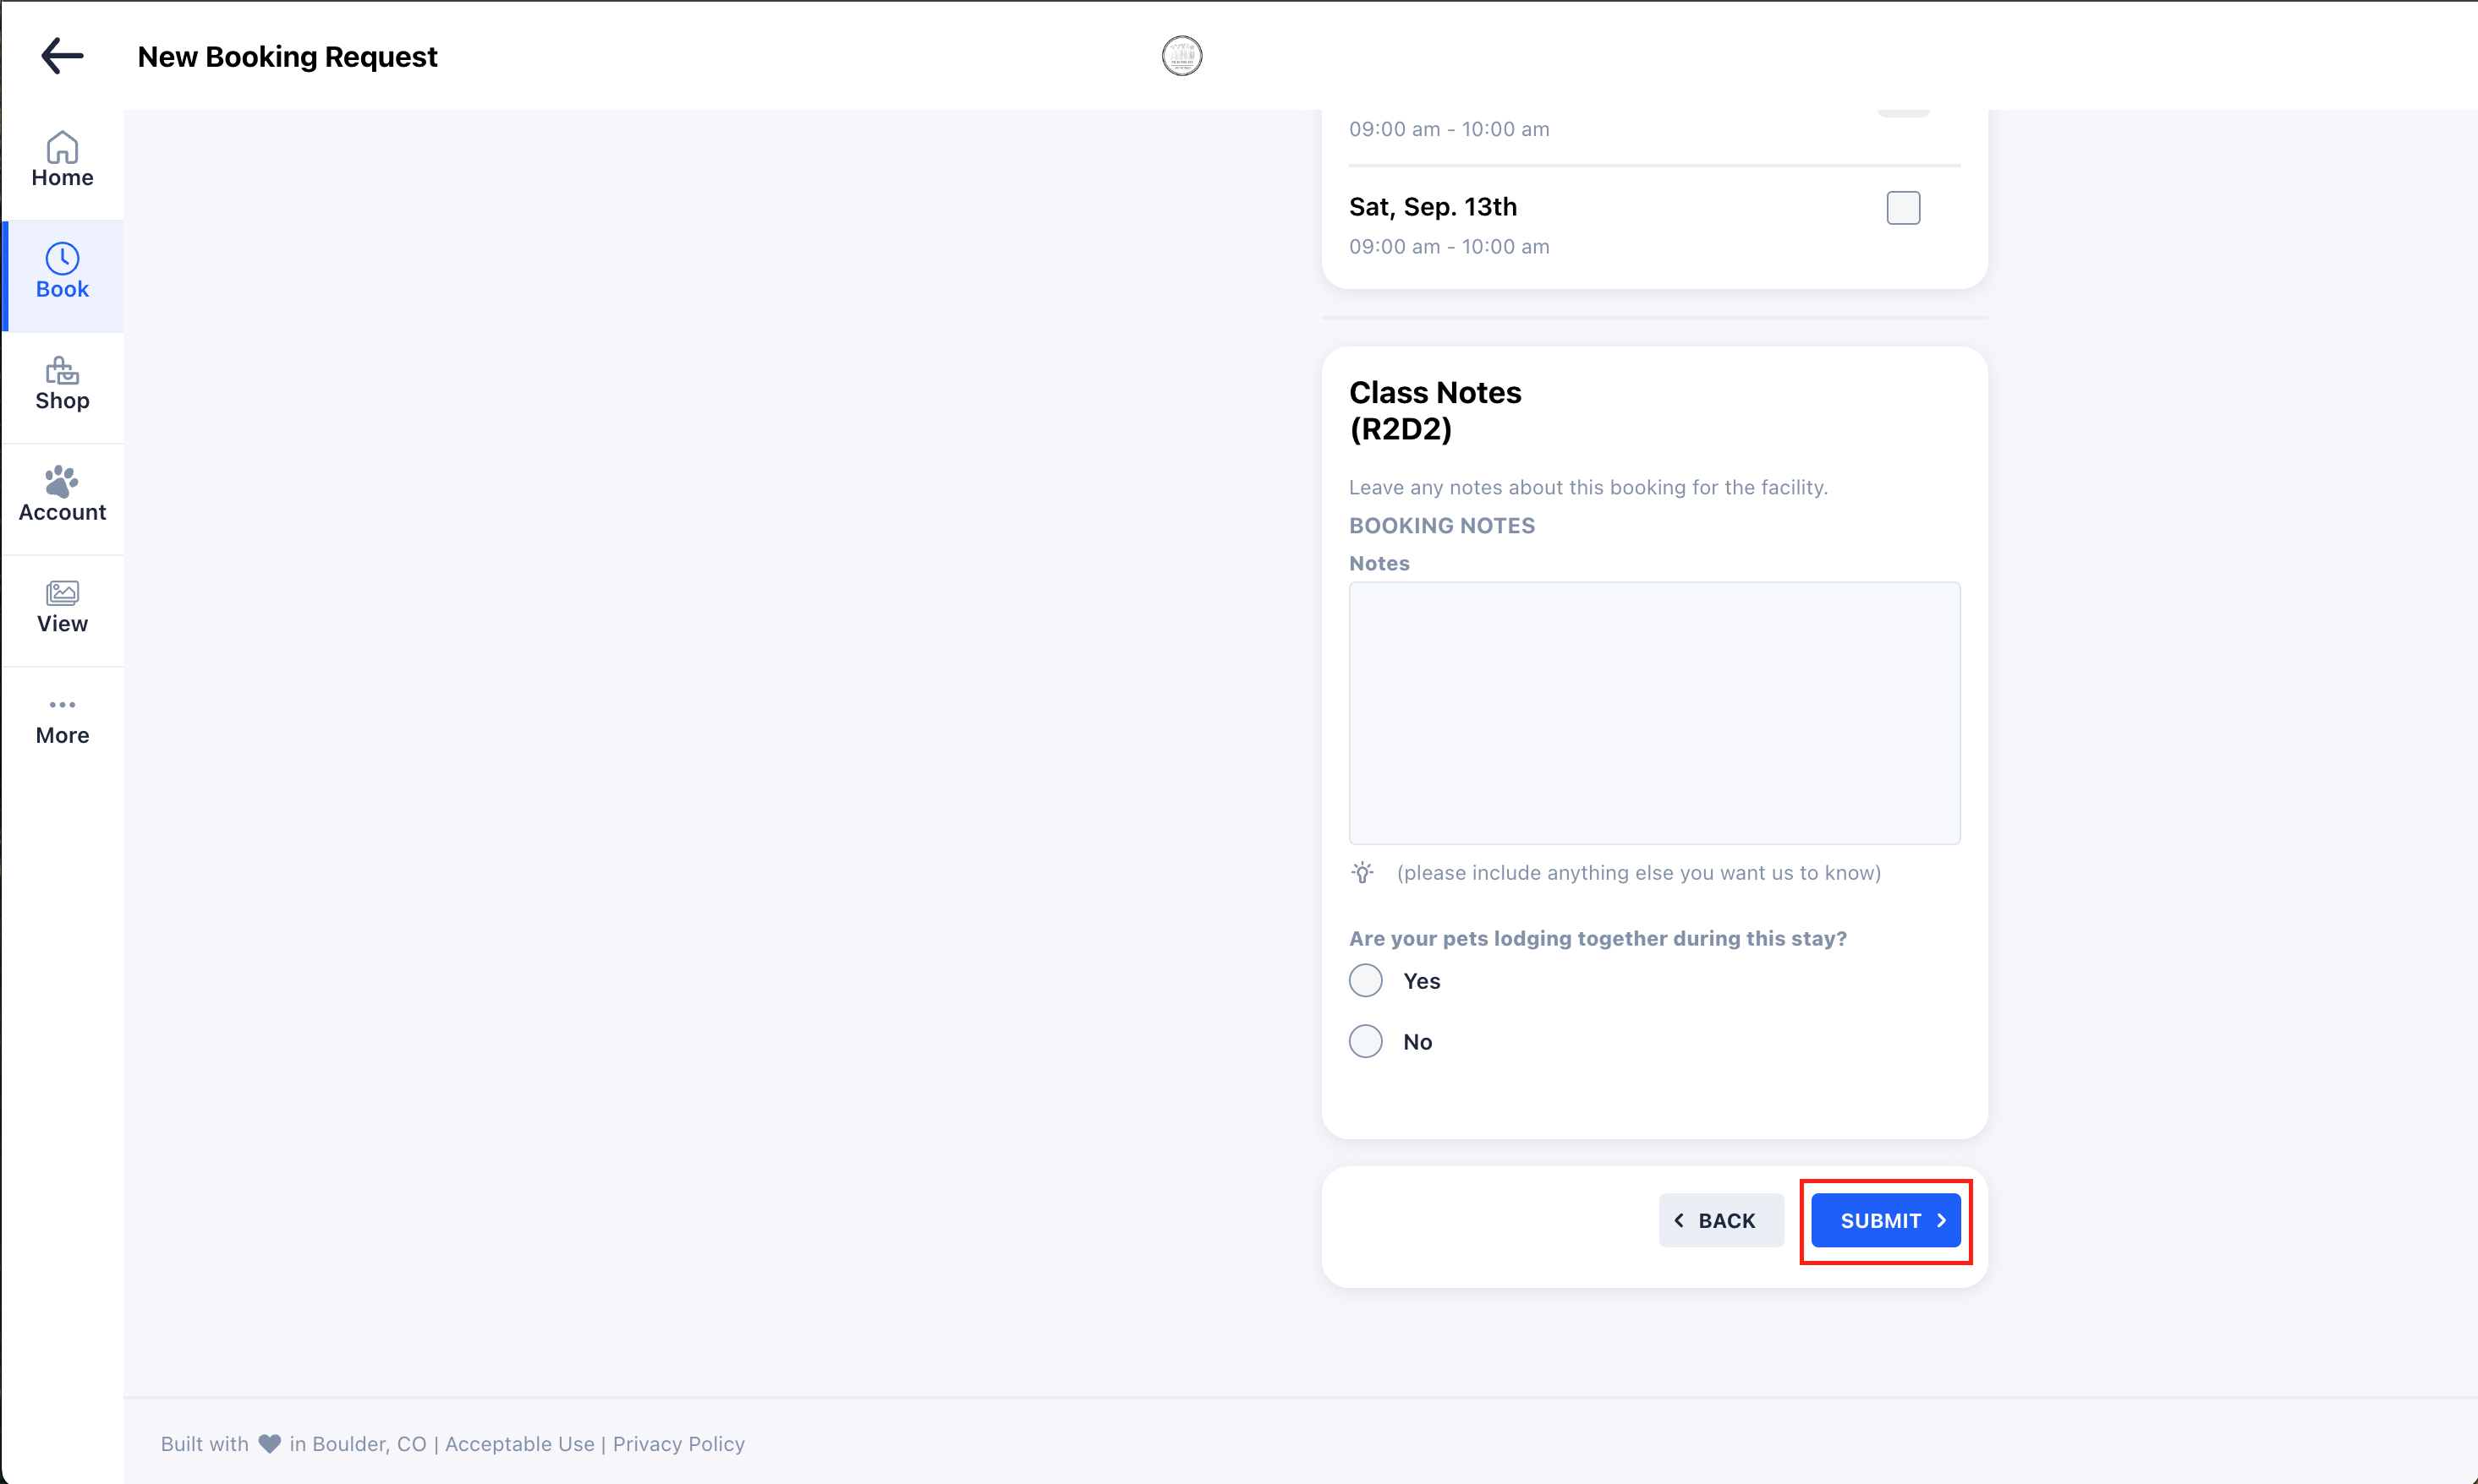
Task: Click the lightbulb hint icon below notes
Action: (1362, 872)
